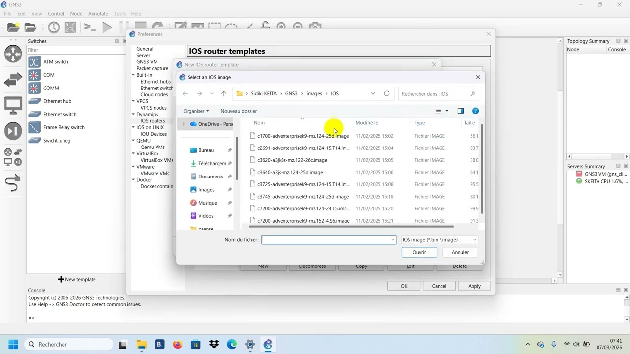
Task: Select Packet capture in Preferences tree
Action: click(x=152, y=69)
